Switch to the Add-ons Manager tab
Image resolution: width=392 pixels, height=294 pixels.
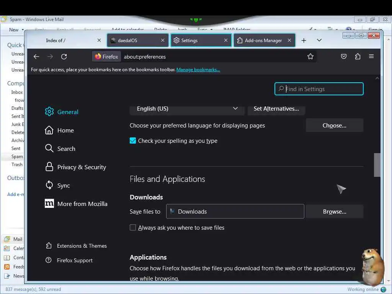tap(264, 40)
